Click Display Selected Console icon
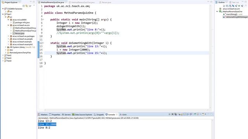Viewport: 248px width, 139px height. (x=198, y=114)
